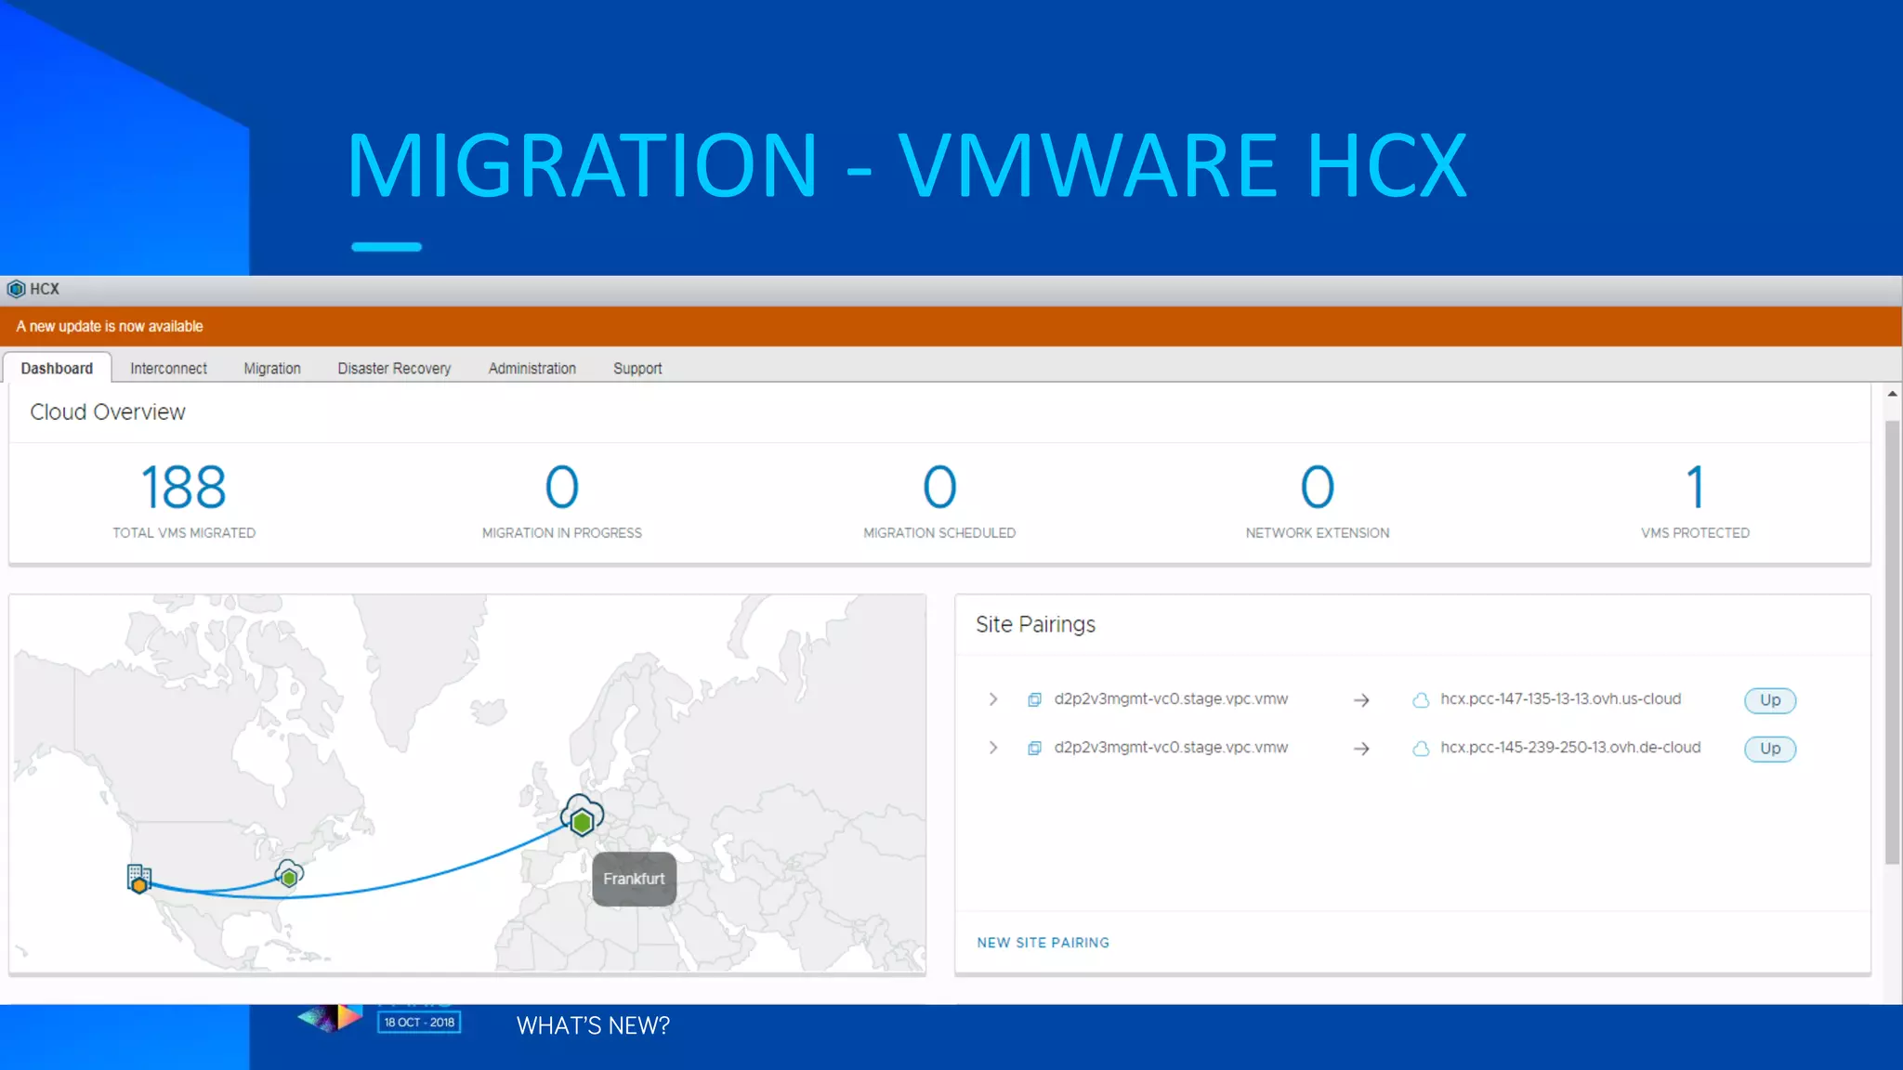Click arrow icon in de-cloud pairing row
The height and width of the screenshot is (1070, 1903).
(1361, 749)
